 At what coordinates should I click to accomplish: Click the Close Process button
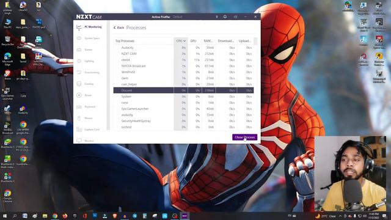pyautogui.click(x=244, y=137)
